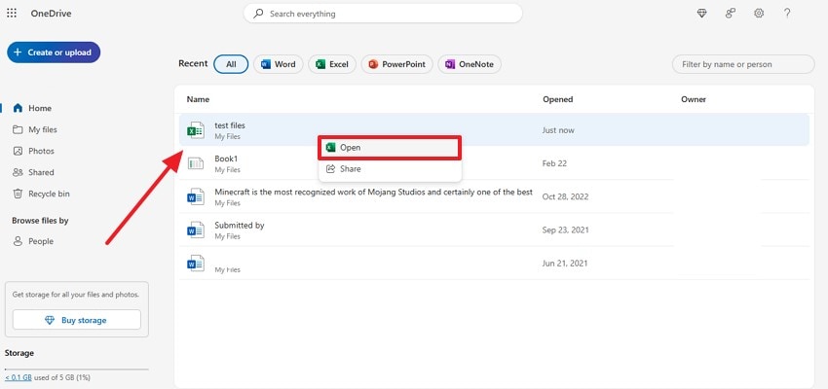Filter recent files by Excel

(331, 64)
